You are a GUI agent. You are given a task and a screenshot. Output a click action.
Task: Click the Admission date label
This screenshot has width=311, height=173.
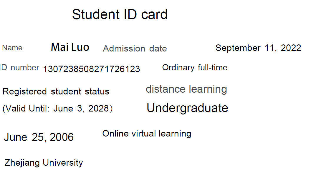(x=135, y=49)
